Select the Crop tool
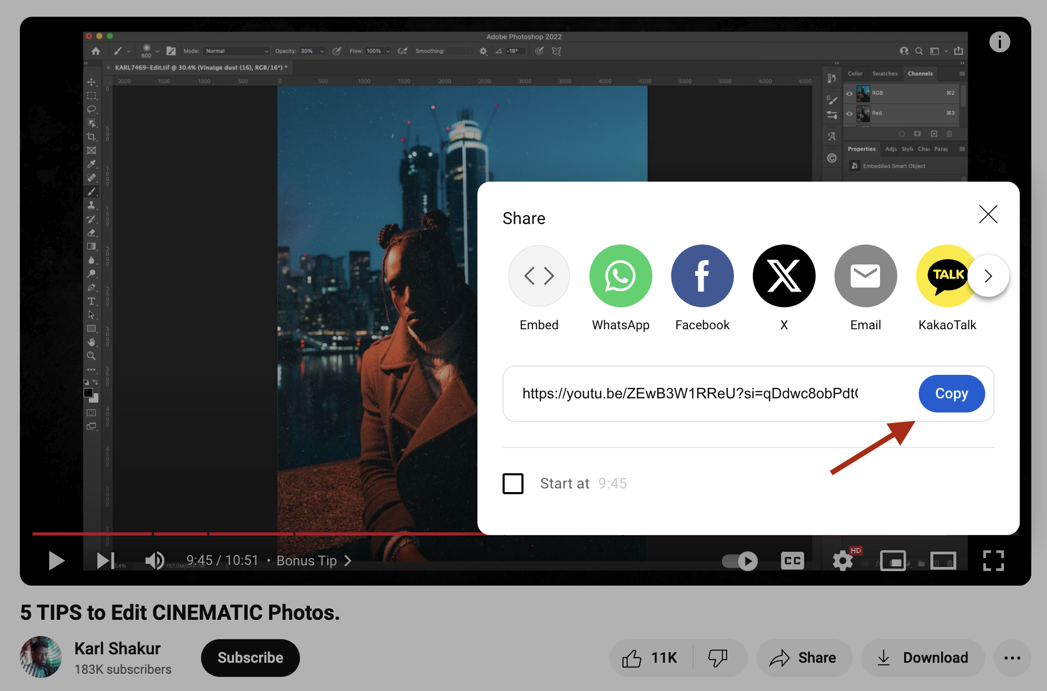The image size is (1047, 691). tap(92, 137)
